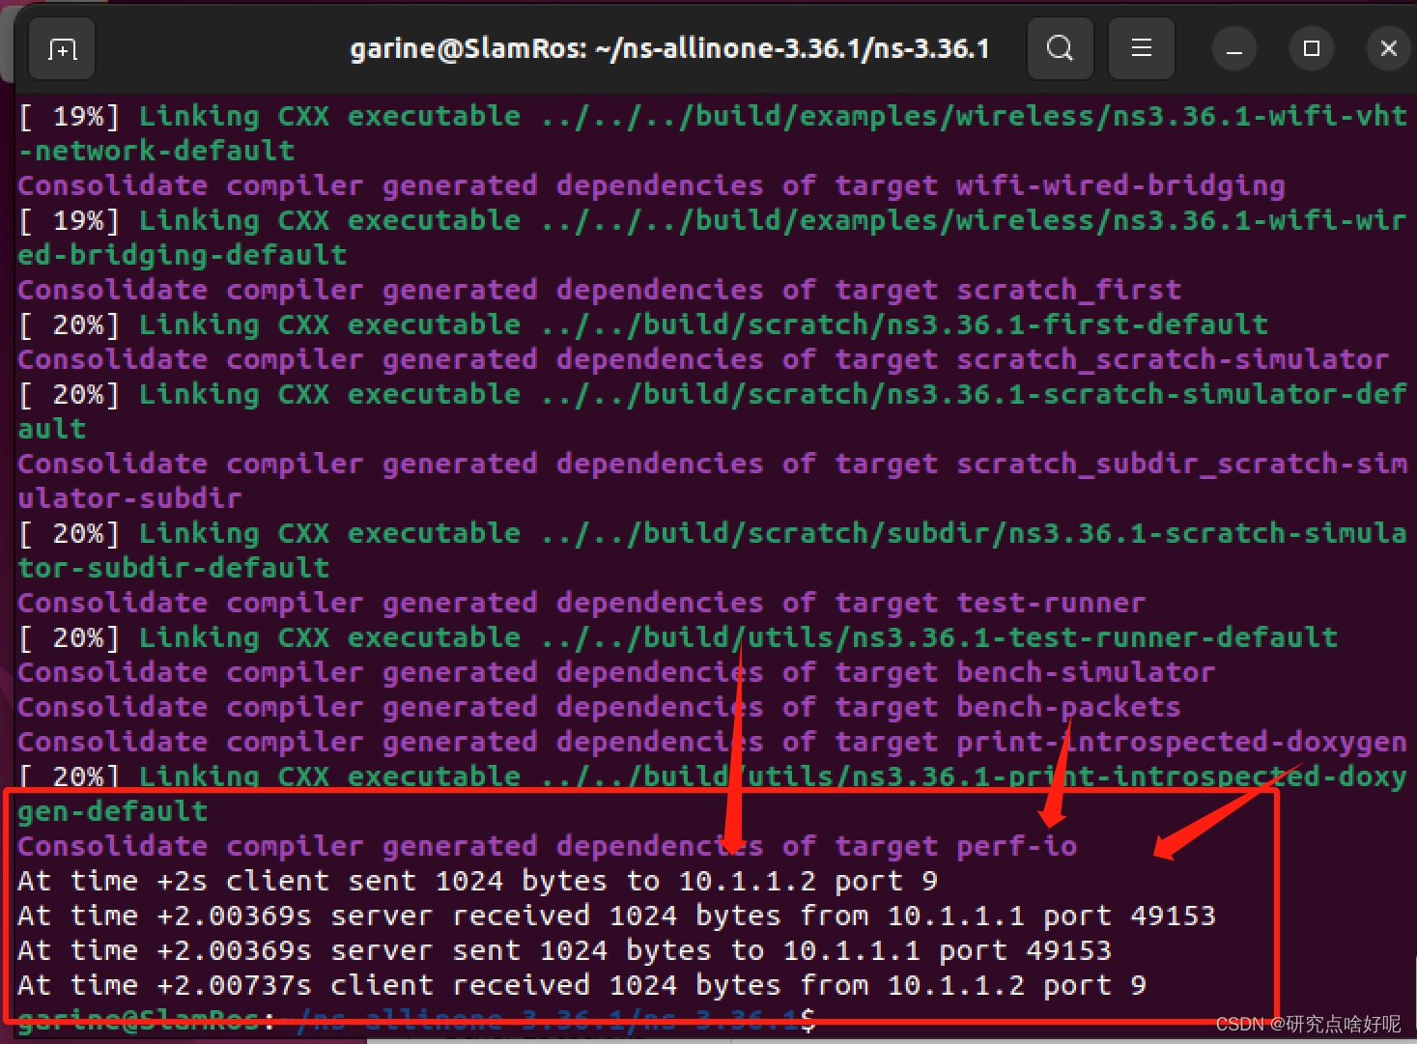Click the maximize window icon
1417x1044 pixels.
(x=1311, y=48)
